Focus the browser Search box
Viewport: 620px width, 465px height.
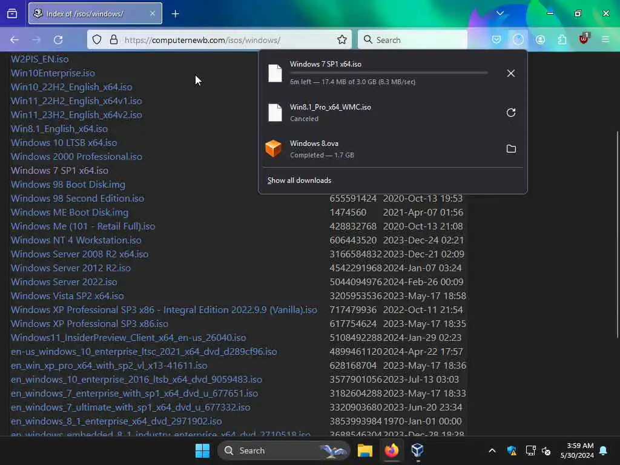412,40
